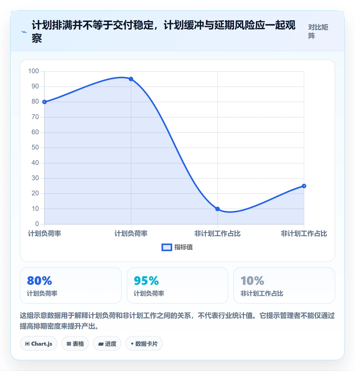Open the 95% 计划负荷率 data card
The image size is (355, 371).
point(177,285)
